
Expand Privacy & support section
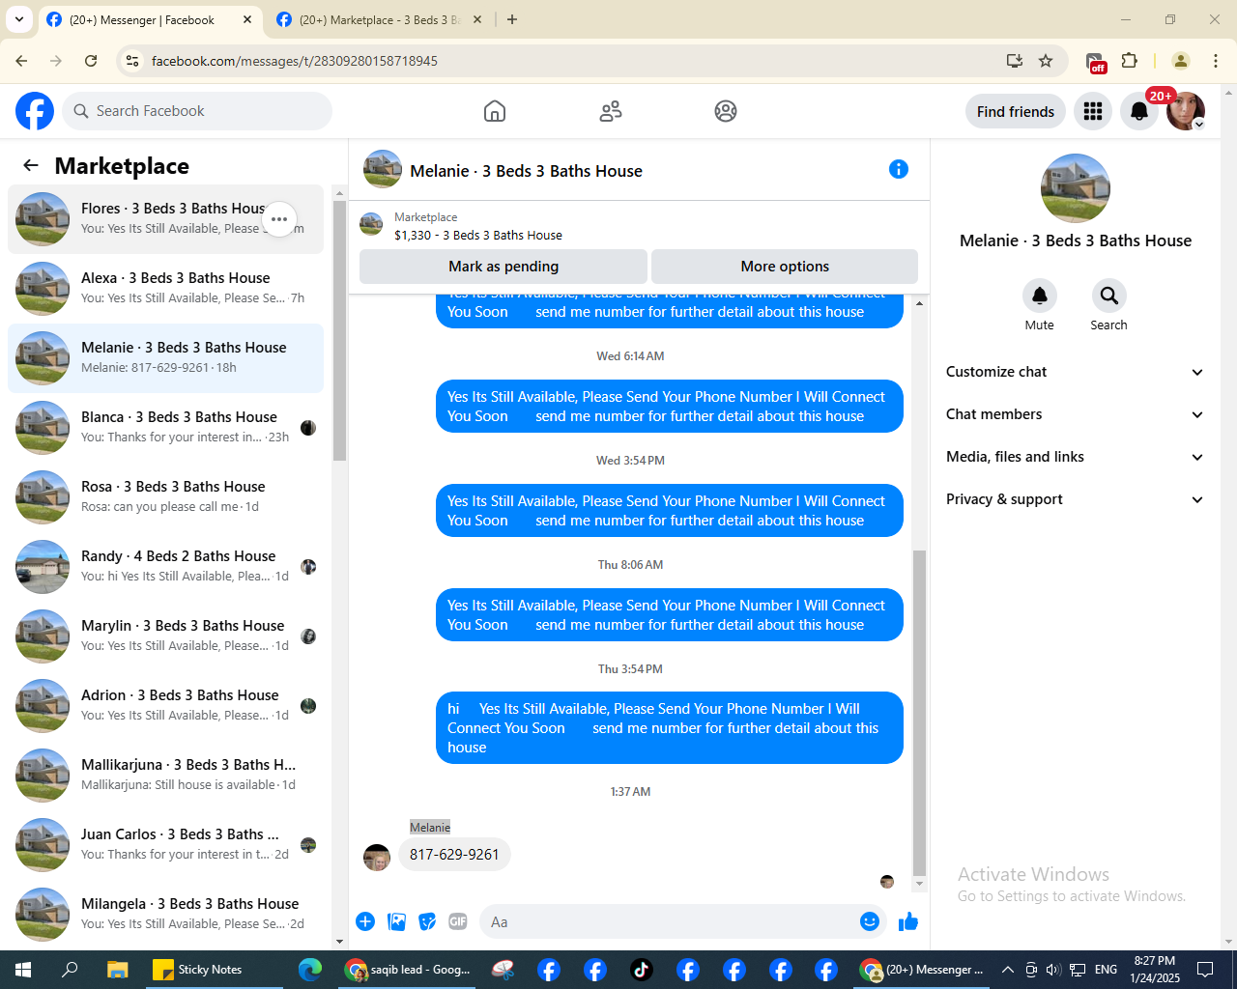1076,499
